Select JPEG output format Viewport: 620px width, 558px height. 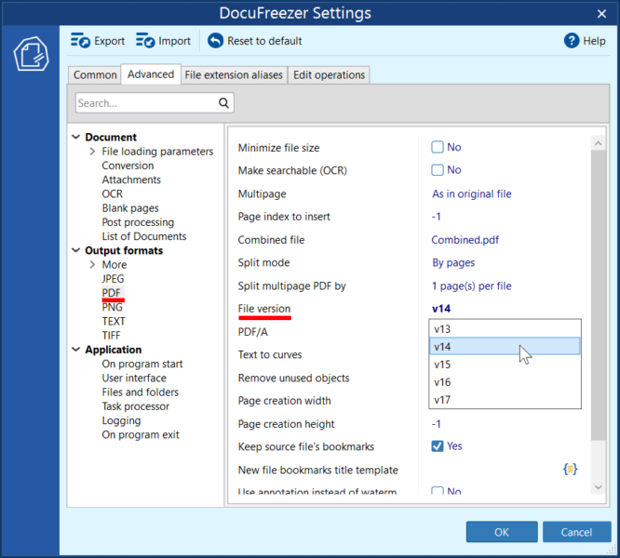coord(113,279)
